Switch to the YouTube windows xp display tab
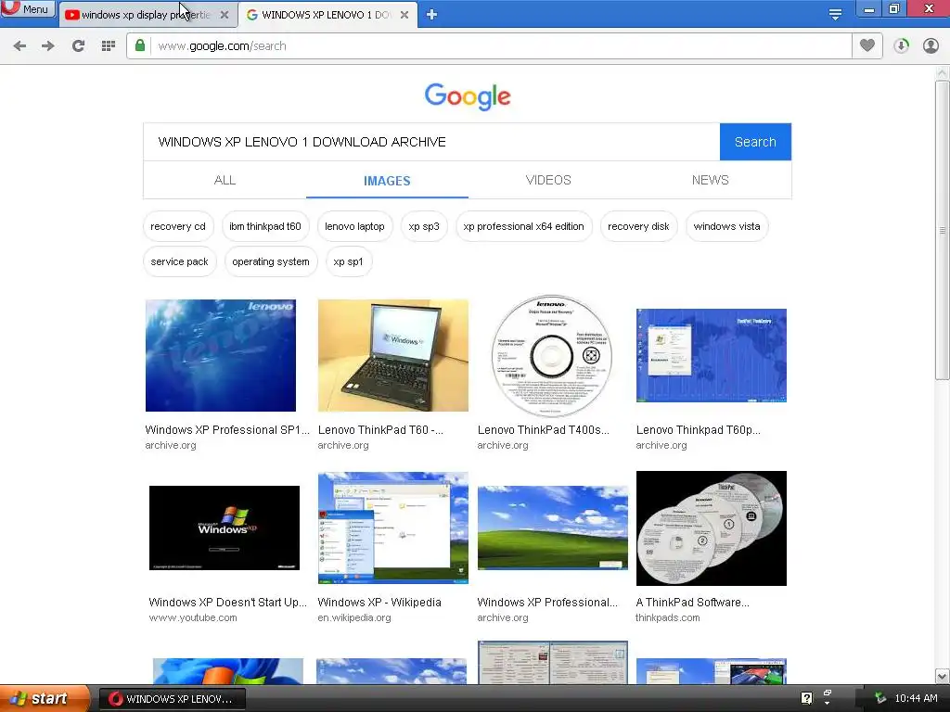The height and width of the screenshot is (712, 950). point(147,15)
